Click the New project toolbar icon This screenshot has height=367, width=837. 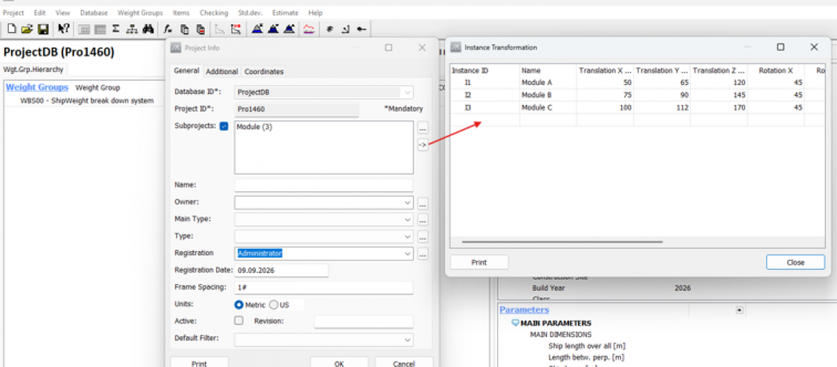[12, 29]
